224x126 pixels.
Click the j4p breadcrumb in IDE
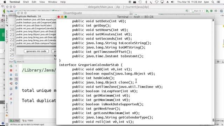point(10,11)
